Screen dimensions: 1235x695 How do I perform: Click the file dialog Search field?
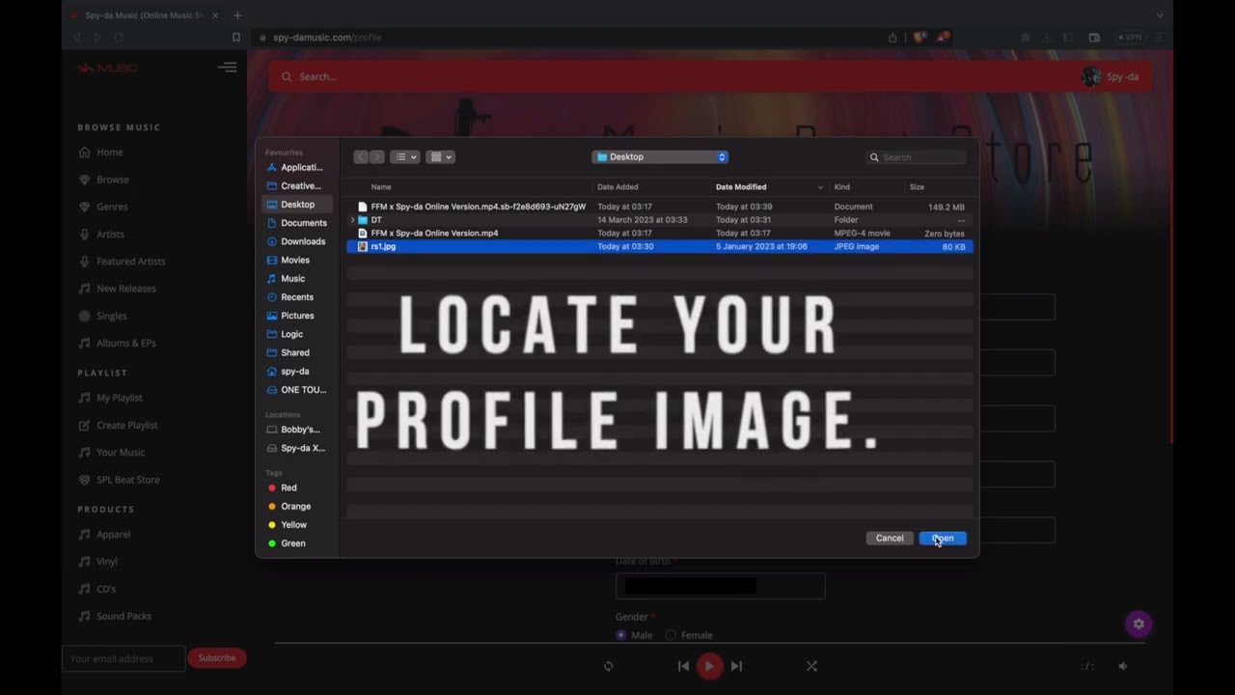[916, 157]
